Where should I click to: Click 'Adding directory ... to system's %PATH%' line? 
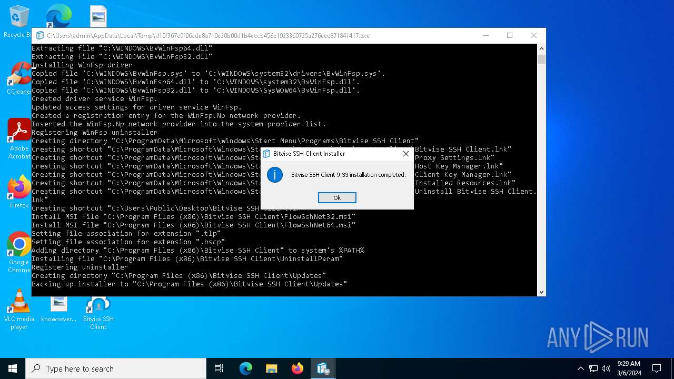(197, 251)
